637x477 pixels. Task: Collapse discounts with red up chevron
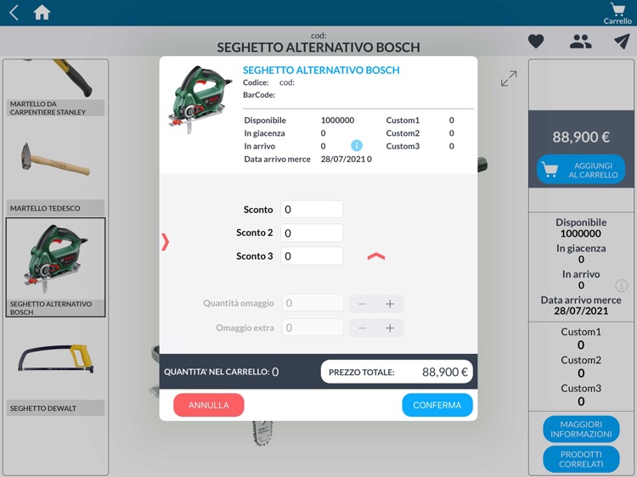coord(376,256)
